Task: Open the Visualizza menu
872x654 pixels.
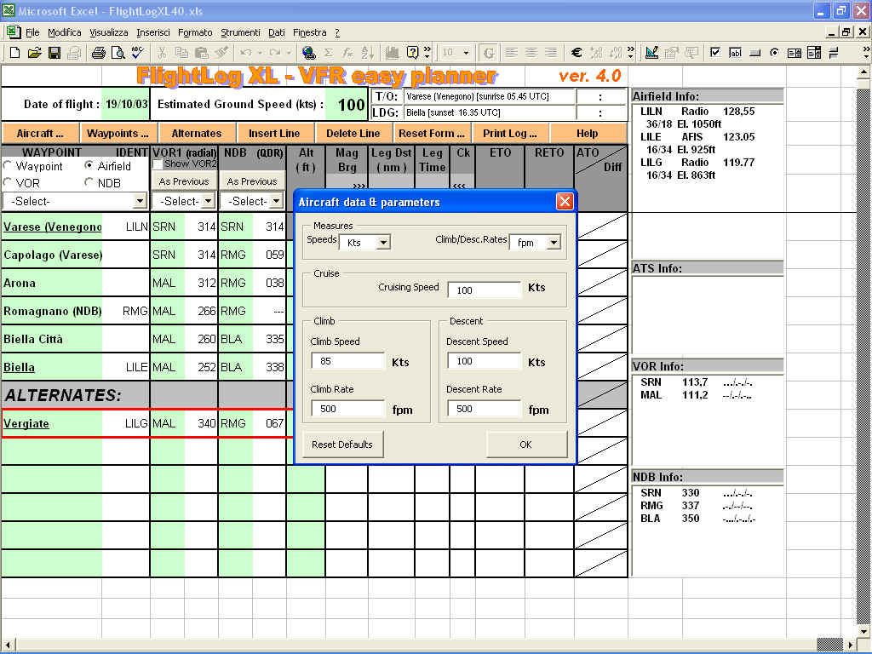Action: 109,32
